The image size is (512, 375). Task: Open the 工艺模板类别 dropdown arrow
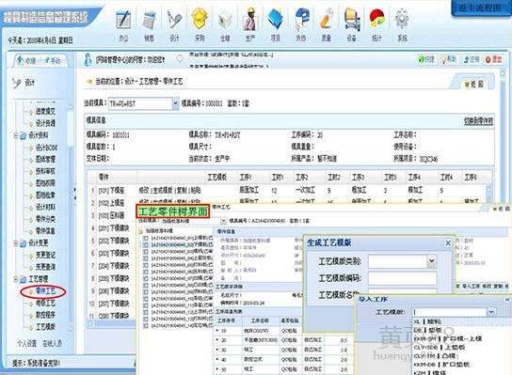coord(432,261)
